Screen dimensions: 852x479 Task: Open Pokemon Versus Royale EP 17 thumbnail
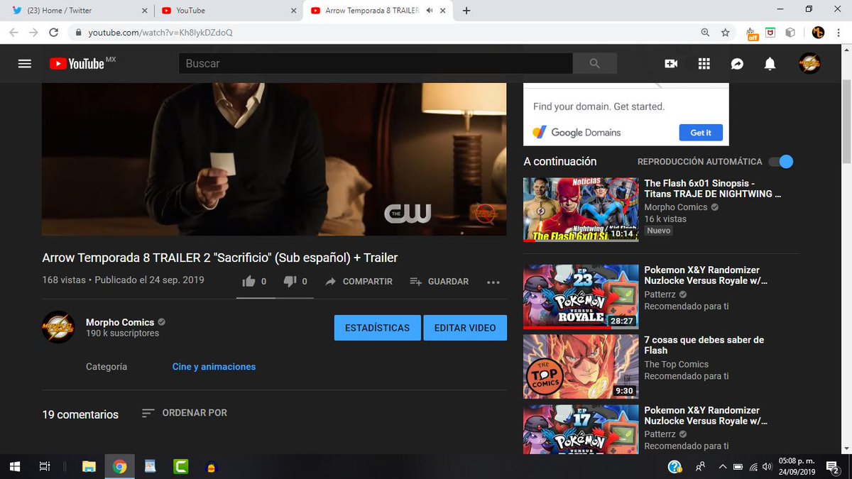pyautogui.click(x=581, y=429)
